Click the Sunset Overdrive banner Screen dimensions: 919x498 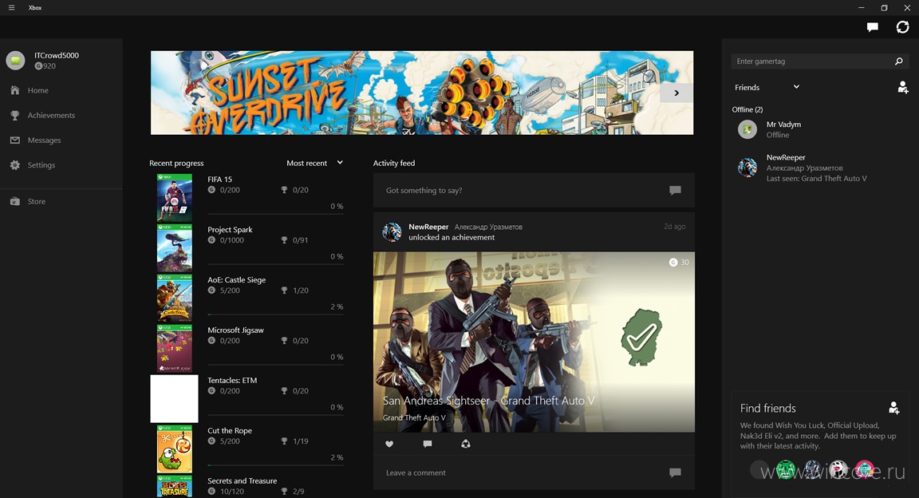coord(422,93)
